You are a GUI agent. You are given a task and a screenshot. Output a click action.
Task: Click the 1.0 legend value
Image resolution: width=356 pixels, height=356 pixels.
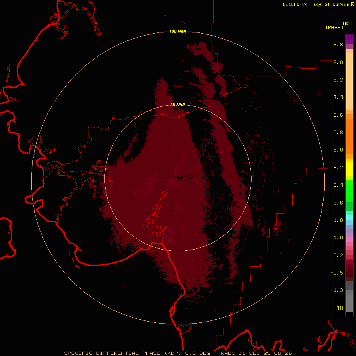[x=338, y=238]
